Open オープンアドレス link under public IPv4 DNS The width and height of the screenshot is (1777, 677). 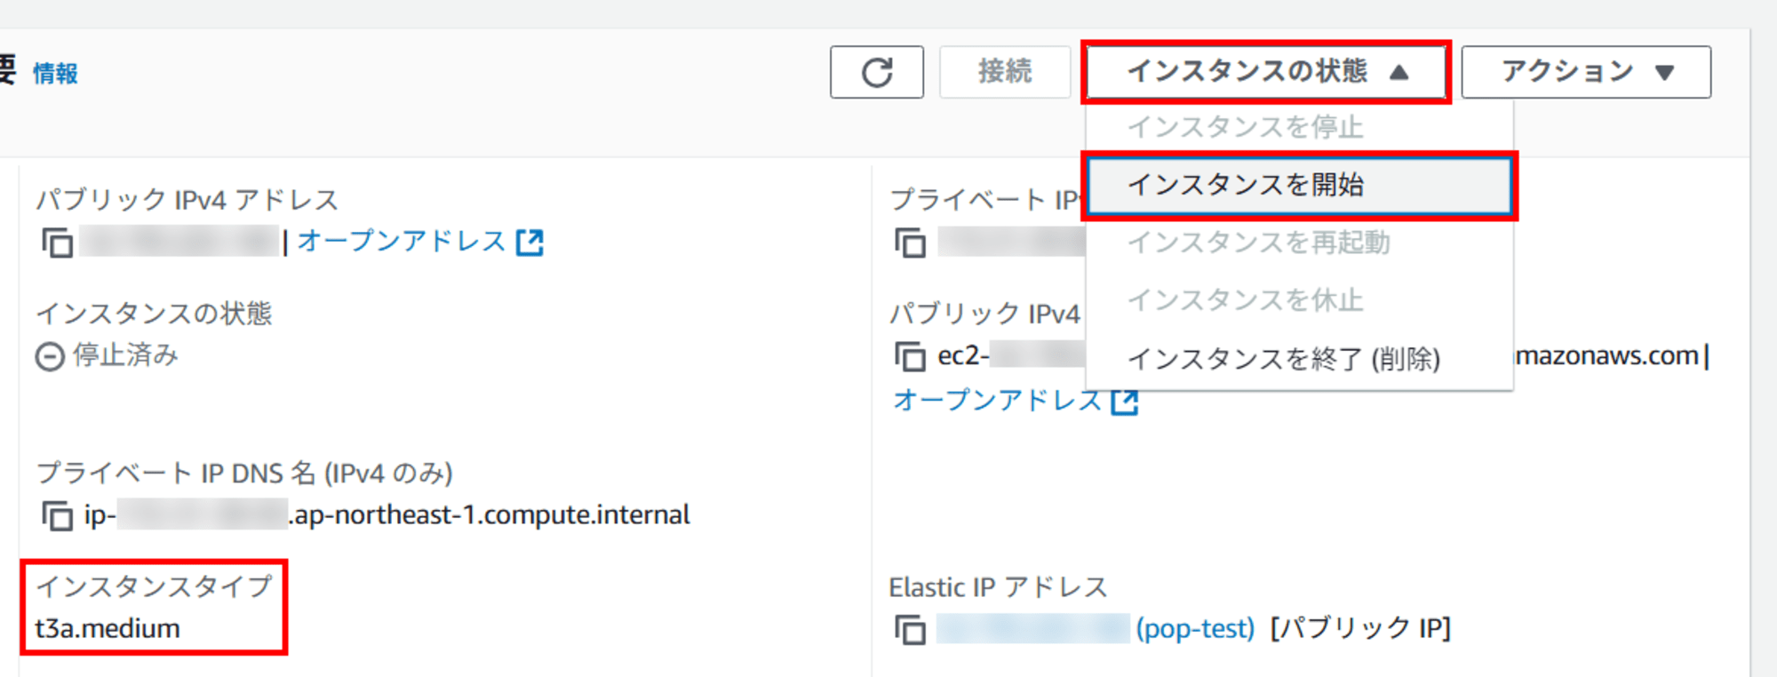tap(998, 401)
